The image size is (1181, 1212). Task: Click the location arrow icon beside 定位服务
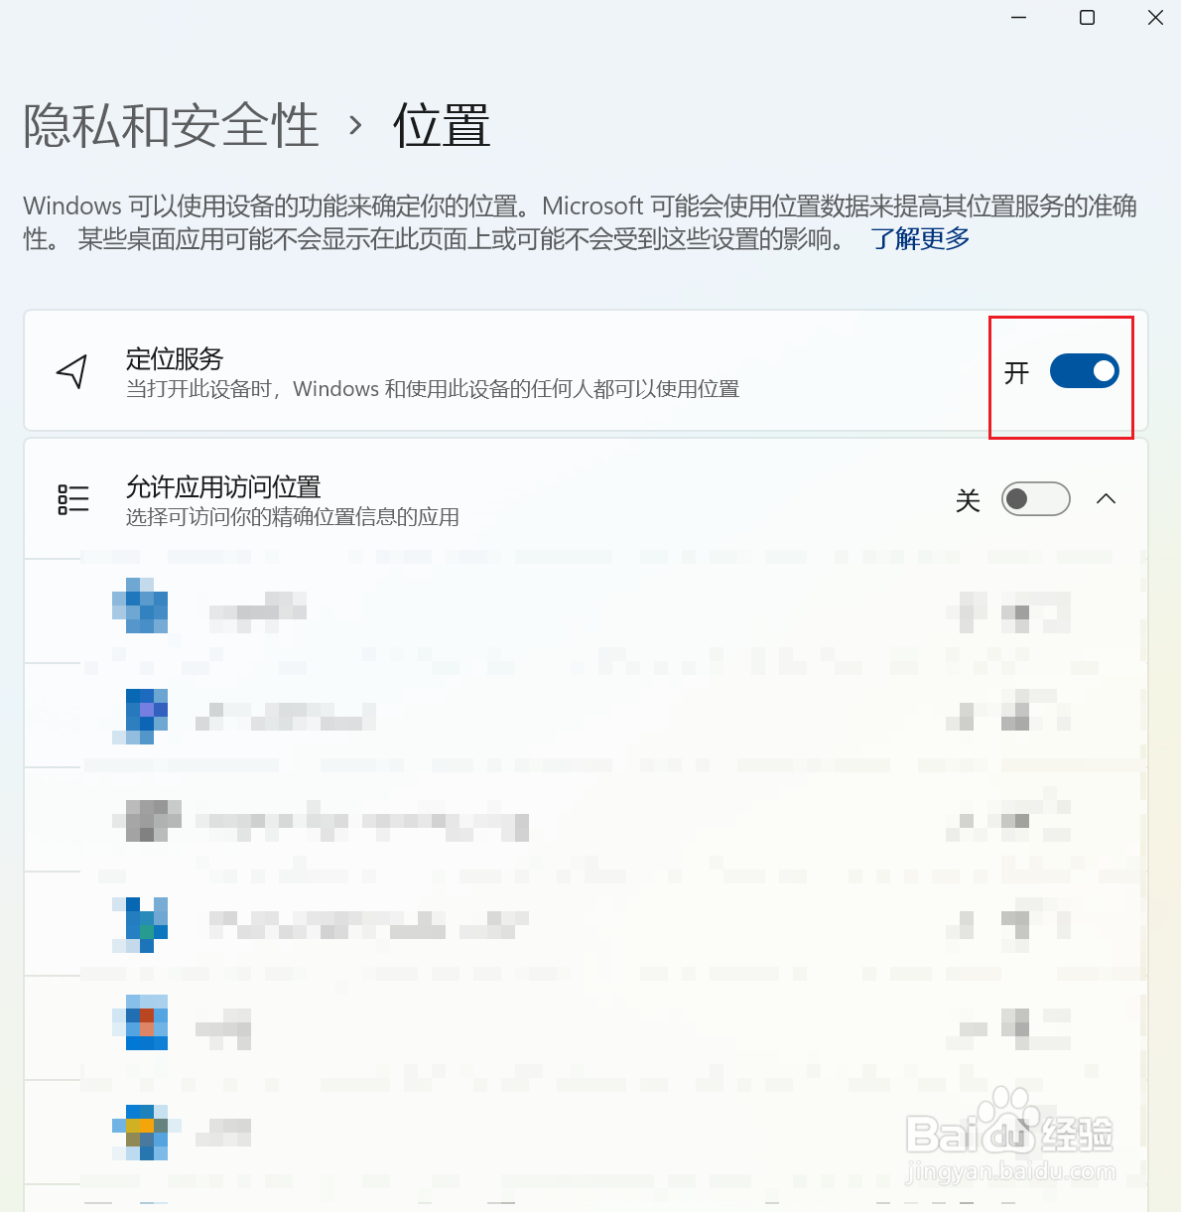tap(72, 371)
